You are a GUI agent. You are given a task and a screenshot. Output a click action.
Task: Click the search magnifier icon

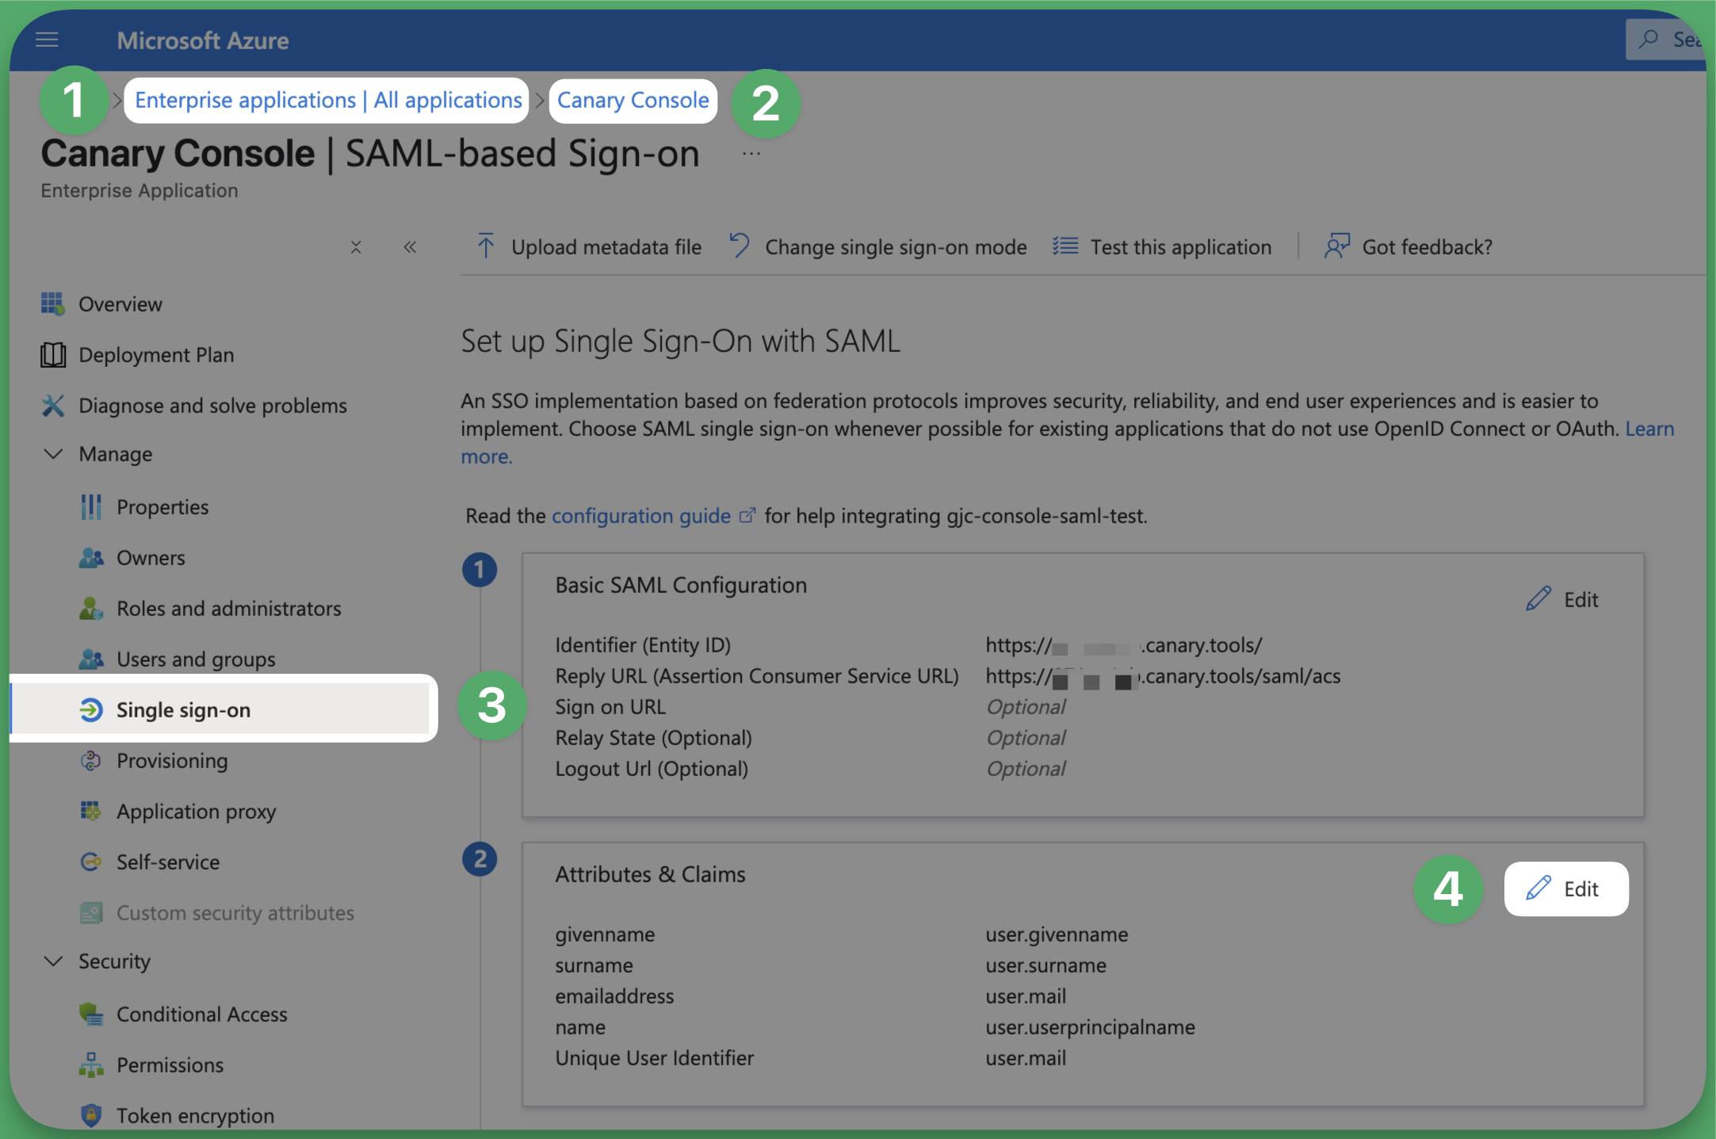click(1649, 39)
